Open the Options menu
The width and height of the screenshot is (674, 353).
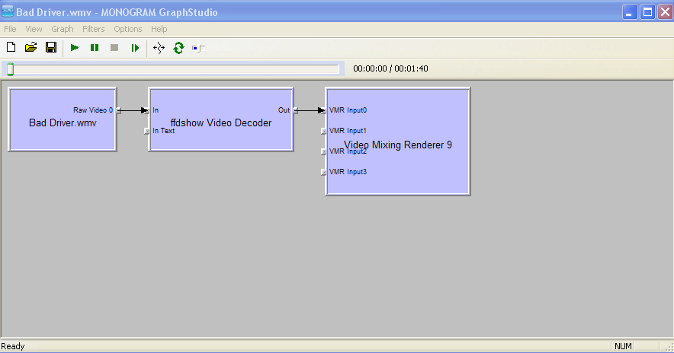(127, 29)
